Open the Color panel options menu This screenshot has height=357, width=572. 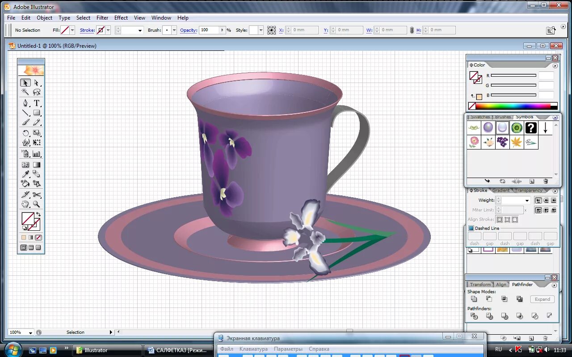[555, 66]
